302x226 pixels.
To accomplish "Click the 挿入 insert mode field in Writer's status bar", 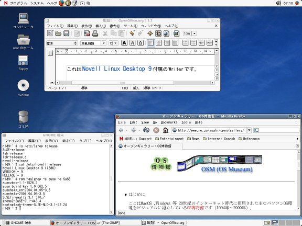I will [136, 88].
